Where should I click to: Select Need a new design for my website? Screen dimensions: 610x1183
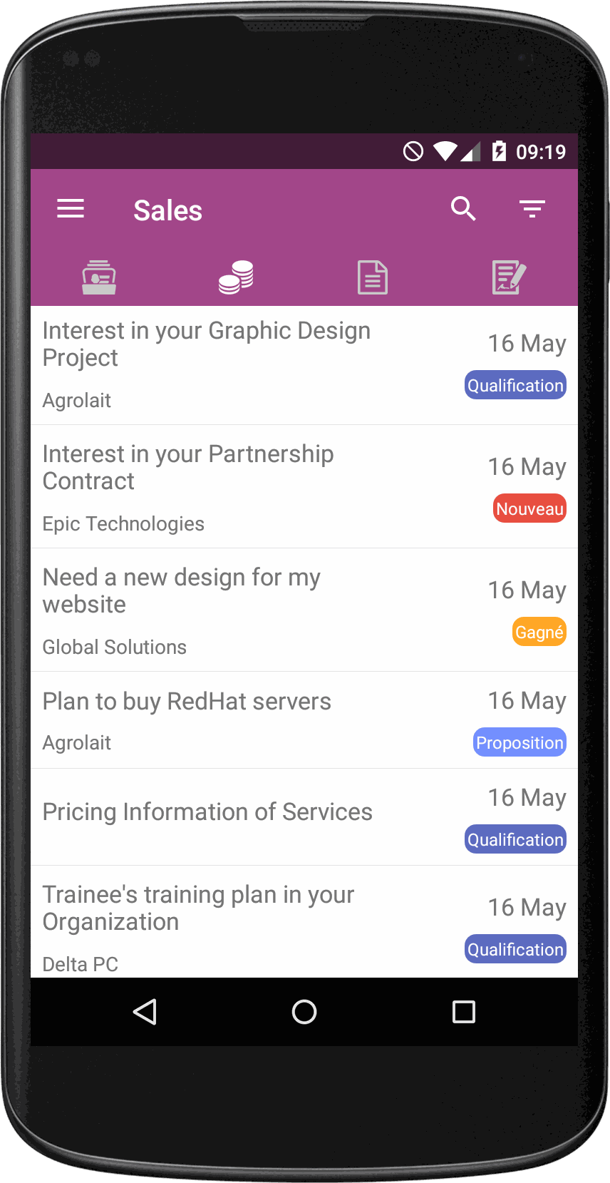point(304,610)
